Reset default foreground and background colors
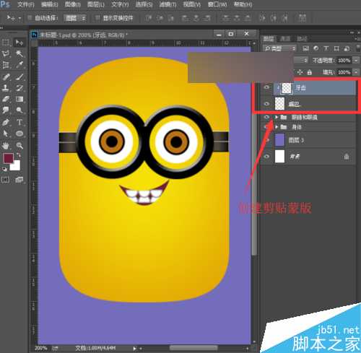This screenshot has width=361, height=353. point(4,169)
